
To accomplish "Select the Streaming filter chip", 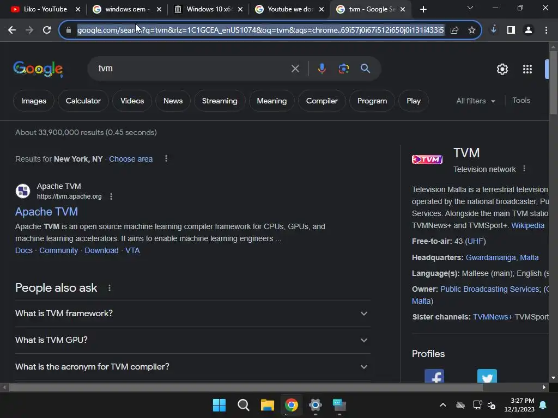I will point(220,101).
